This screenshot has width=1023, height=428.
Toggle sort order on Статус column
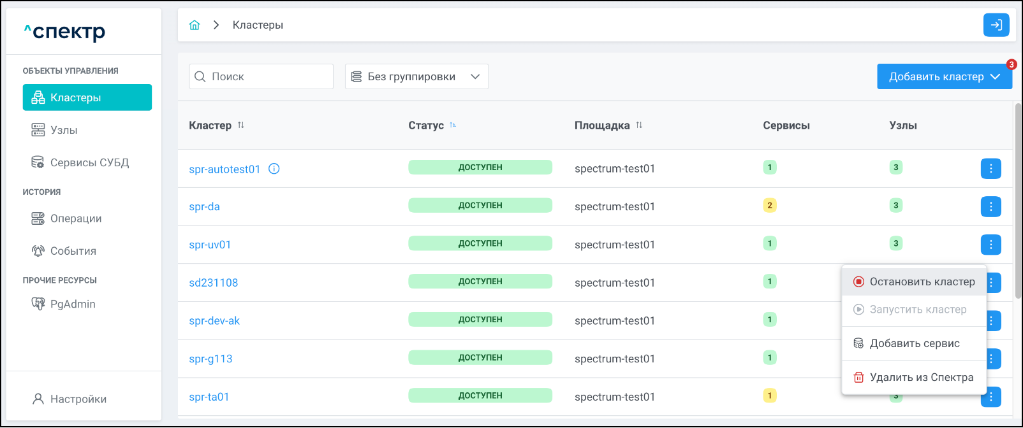pyautogui.click(x=453, y=125)
